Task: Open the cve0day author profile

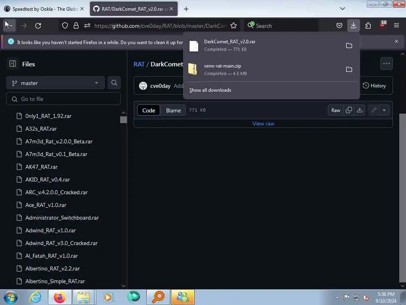Action: click(160, 86)
